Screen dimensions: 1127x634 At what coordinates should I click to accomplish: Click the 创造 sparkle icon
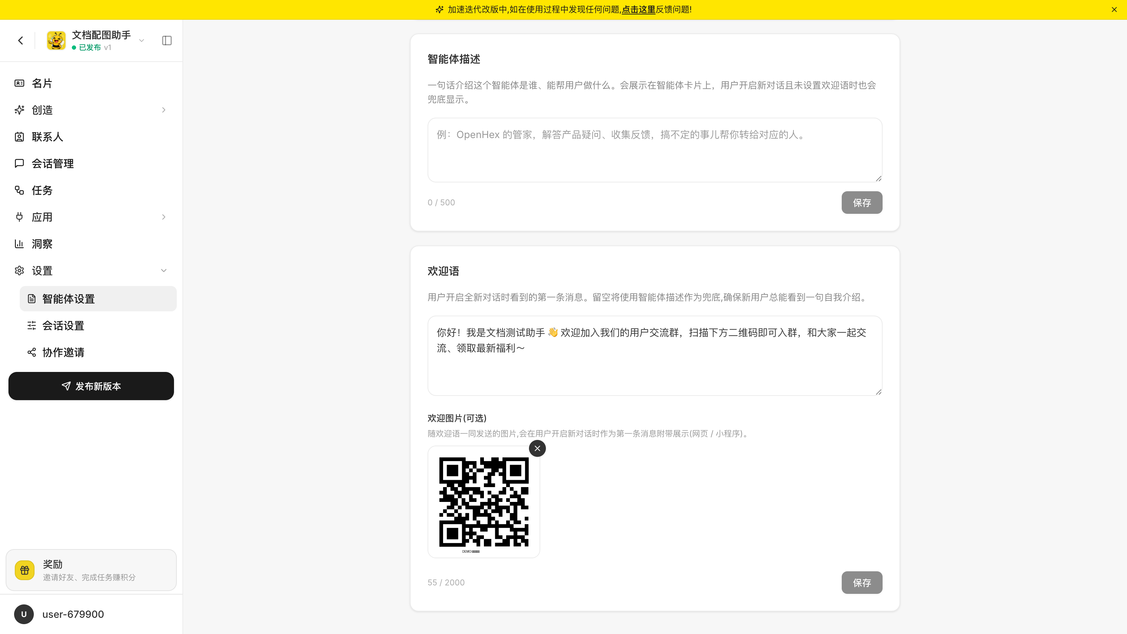19,110
